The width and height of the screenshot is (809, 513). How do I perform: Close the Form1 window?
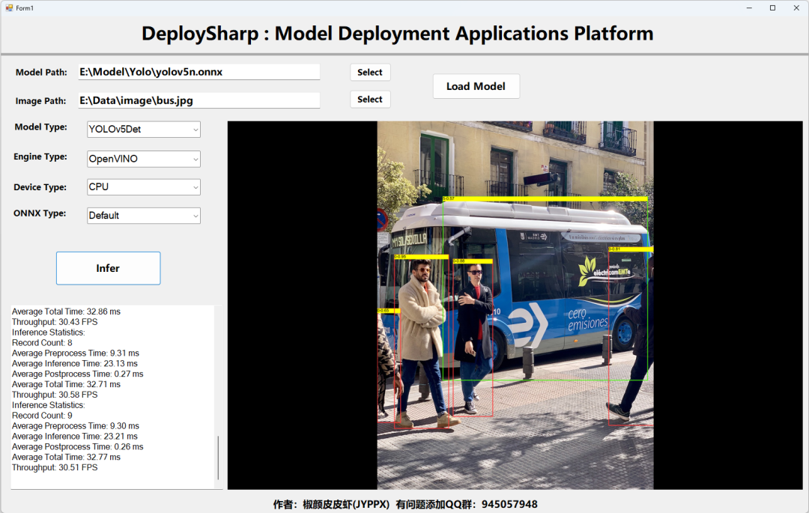tap(796, 7)
